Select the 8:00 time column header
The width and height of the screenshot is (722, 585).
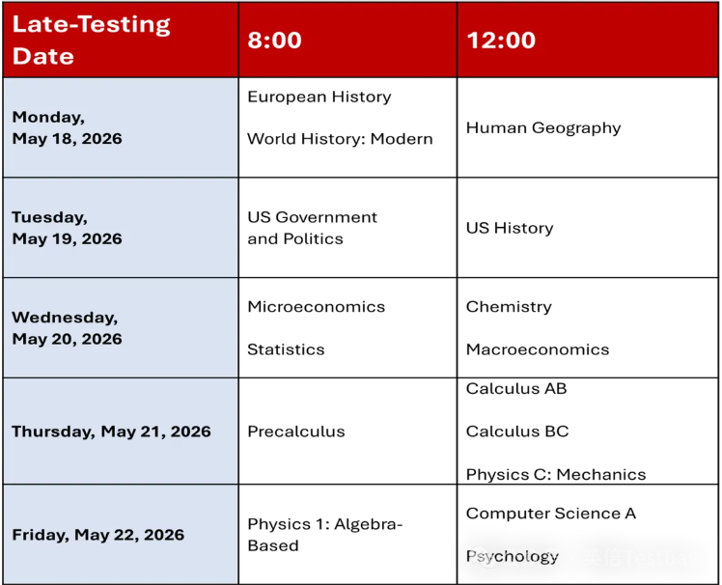pos(275,40)
